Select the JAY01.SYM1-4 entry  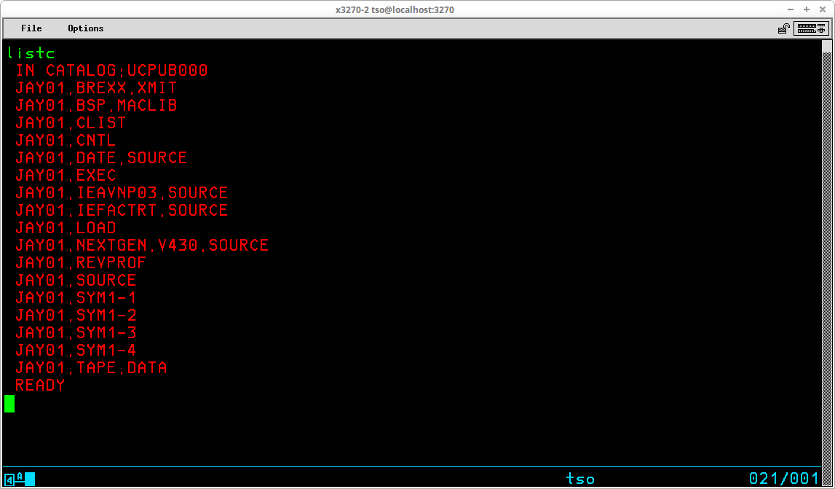(x=76, y=350)
